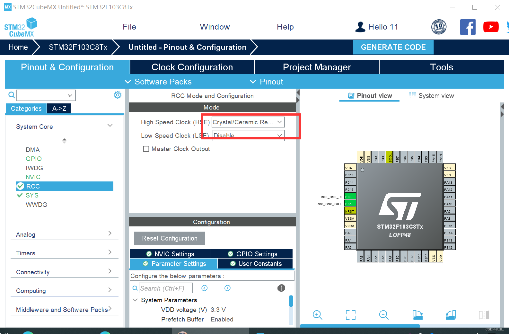Open the Low Speed Clock (LSE) dropdown
The height and width of the screenshot is (334, 509).
coord(248,135)
